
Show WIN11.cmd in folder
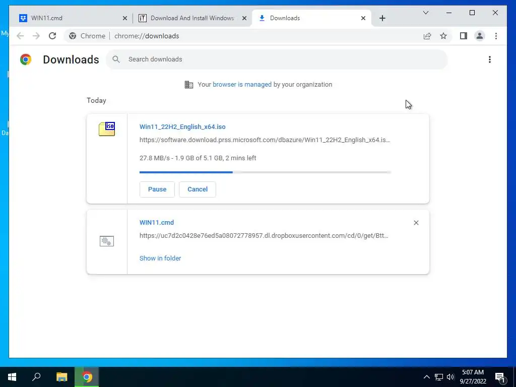point(160,259)
